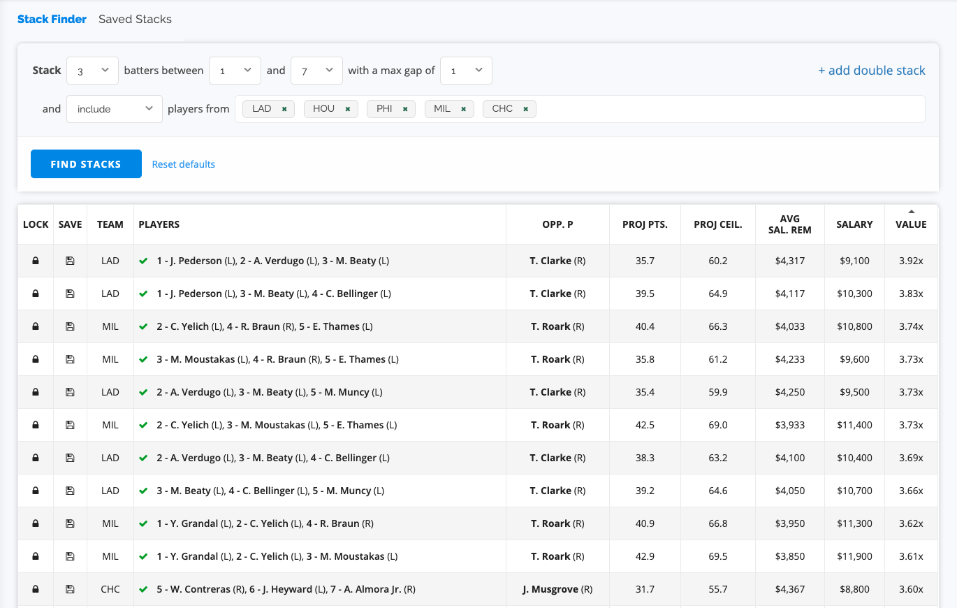
Task: Save the Beaty, Bellinger, Muncy stack
Action: tap(70, 491)
